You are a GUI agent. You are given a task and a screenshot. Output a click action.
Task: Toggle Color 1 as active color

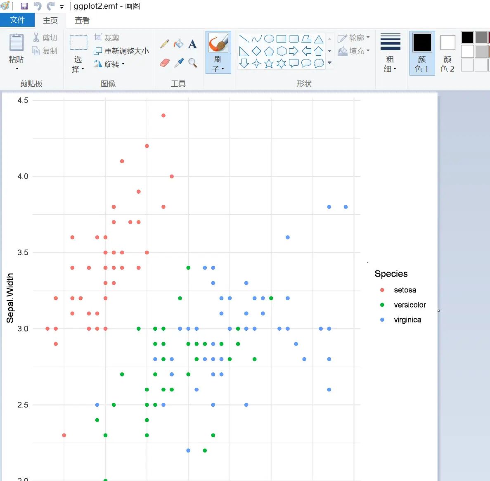pos(422,53)
